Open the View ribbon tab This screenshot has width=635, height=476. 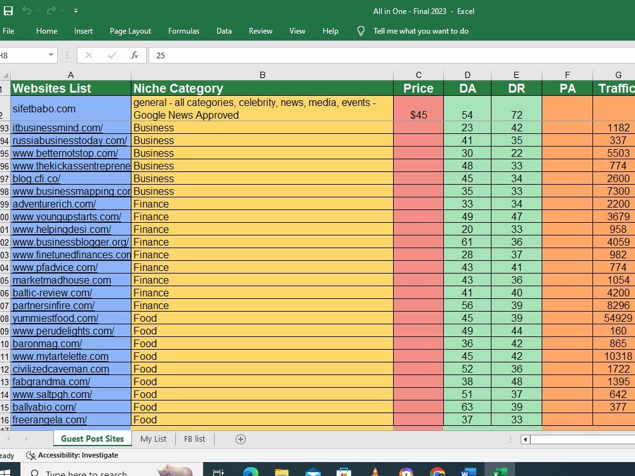coord(297,31)
